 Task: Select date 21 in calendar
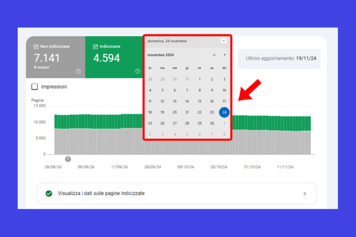(187, 112)
